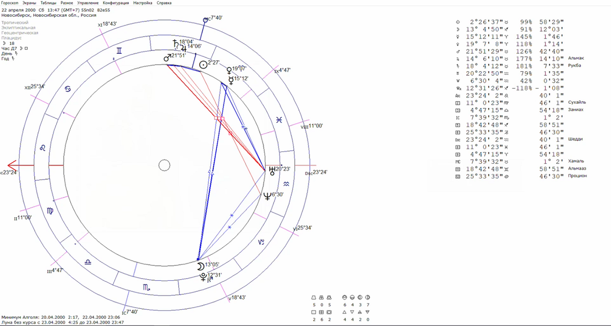Open the Таблицы menu
The image size is (611, 326).
tap(49, 3)
